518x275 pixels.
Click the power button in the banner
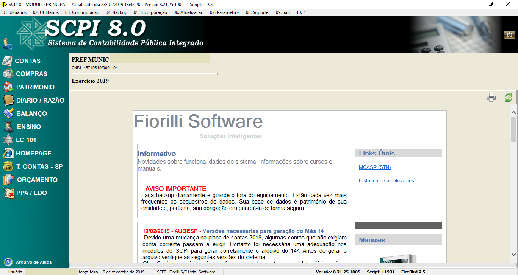point(509,35)
